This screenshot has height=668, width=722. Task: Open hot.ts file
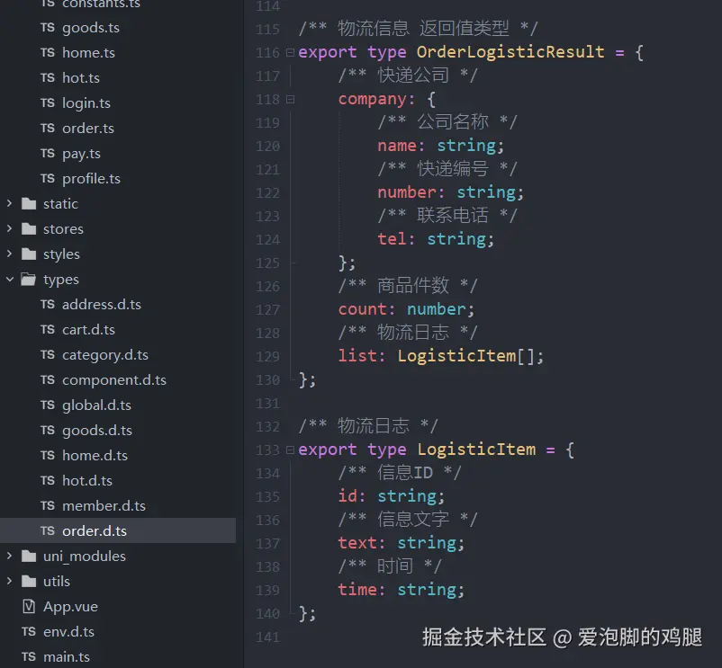pyautogui.click(x=81, y=77)
